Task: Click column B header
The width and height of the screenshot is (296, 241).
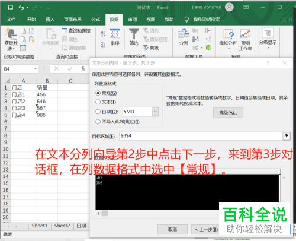Action: click(x=47, y=81)
